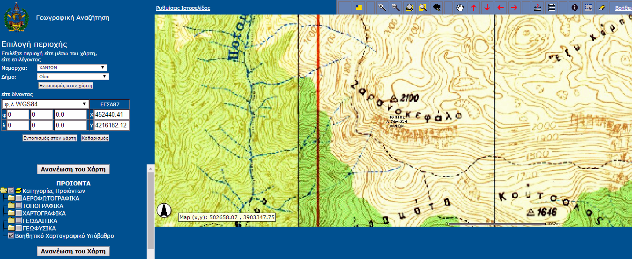Open the Ρυθμίσεις Ιστοσελίδας link
632x259 pixels.
[183, 8]
